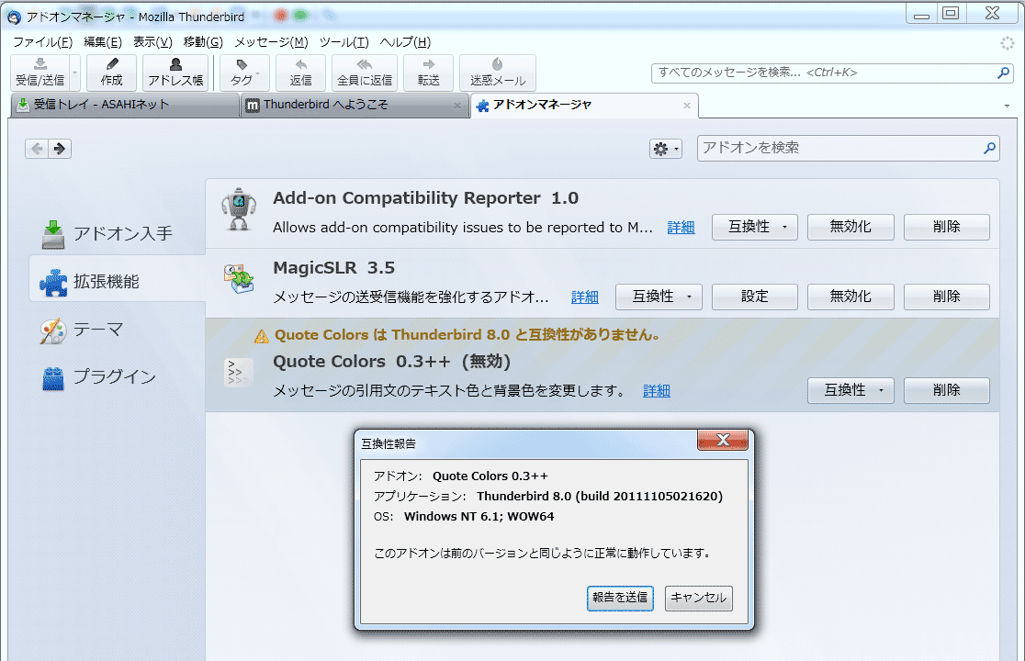This screenshot has height=661, width=1025.
Task: Open MagicSLR 設定 options
Action: click(754, 297)
